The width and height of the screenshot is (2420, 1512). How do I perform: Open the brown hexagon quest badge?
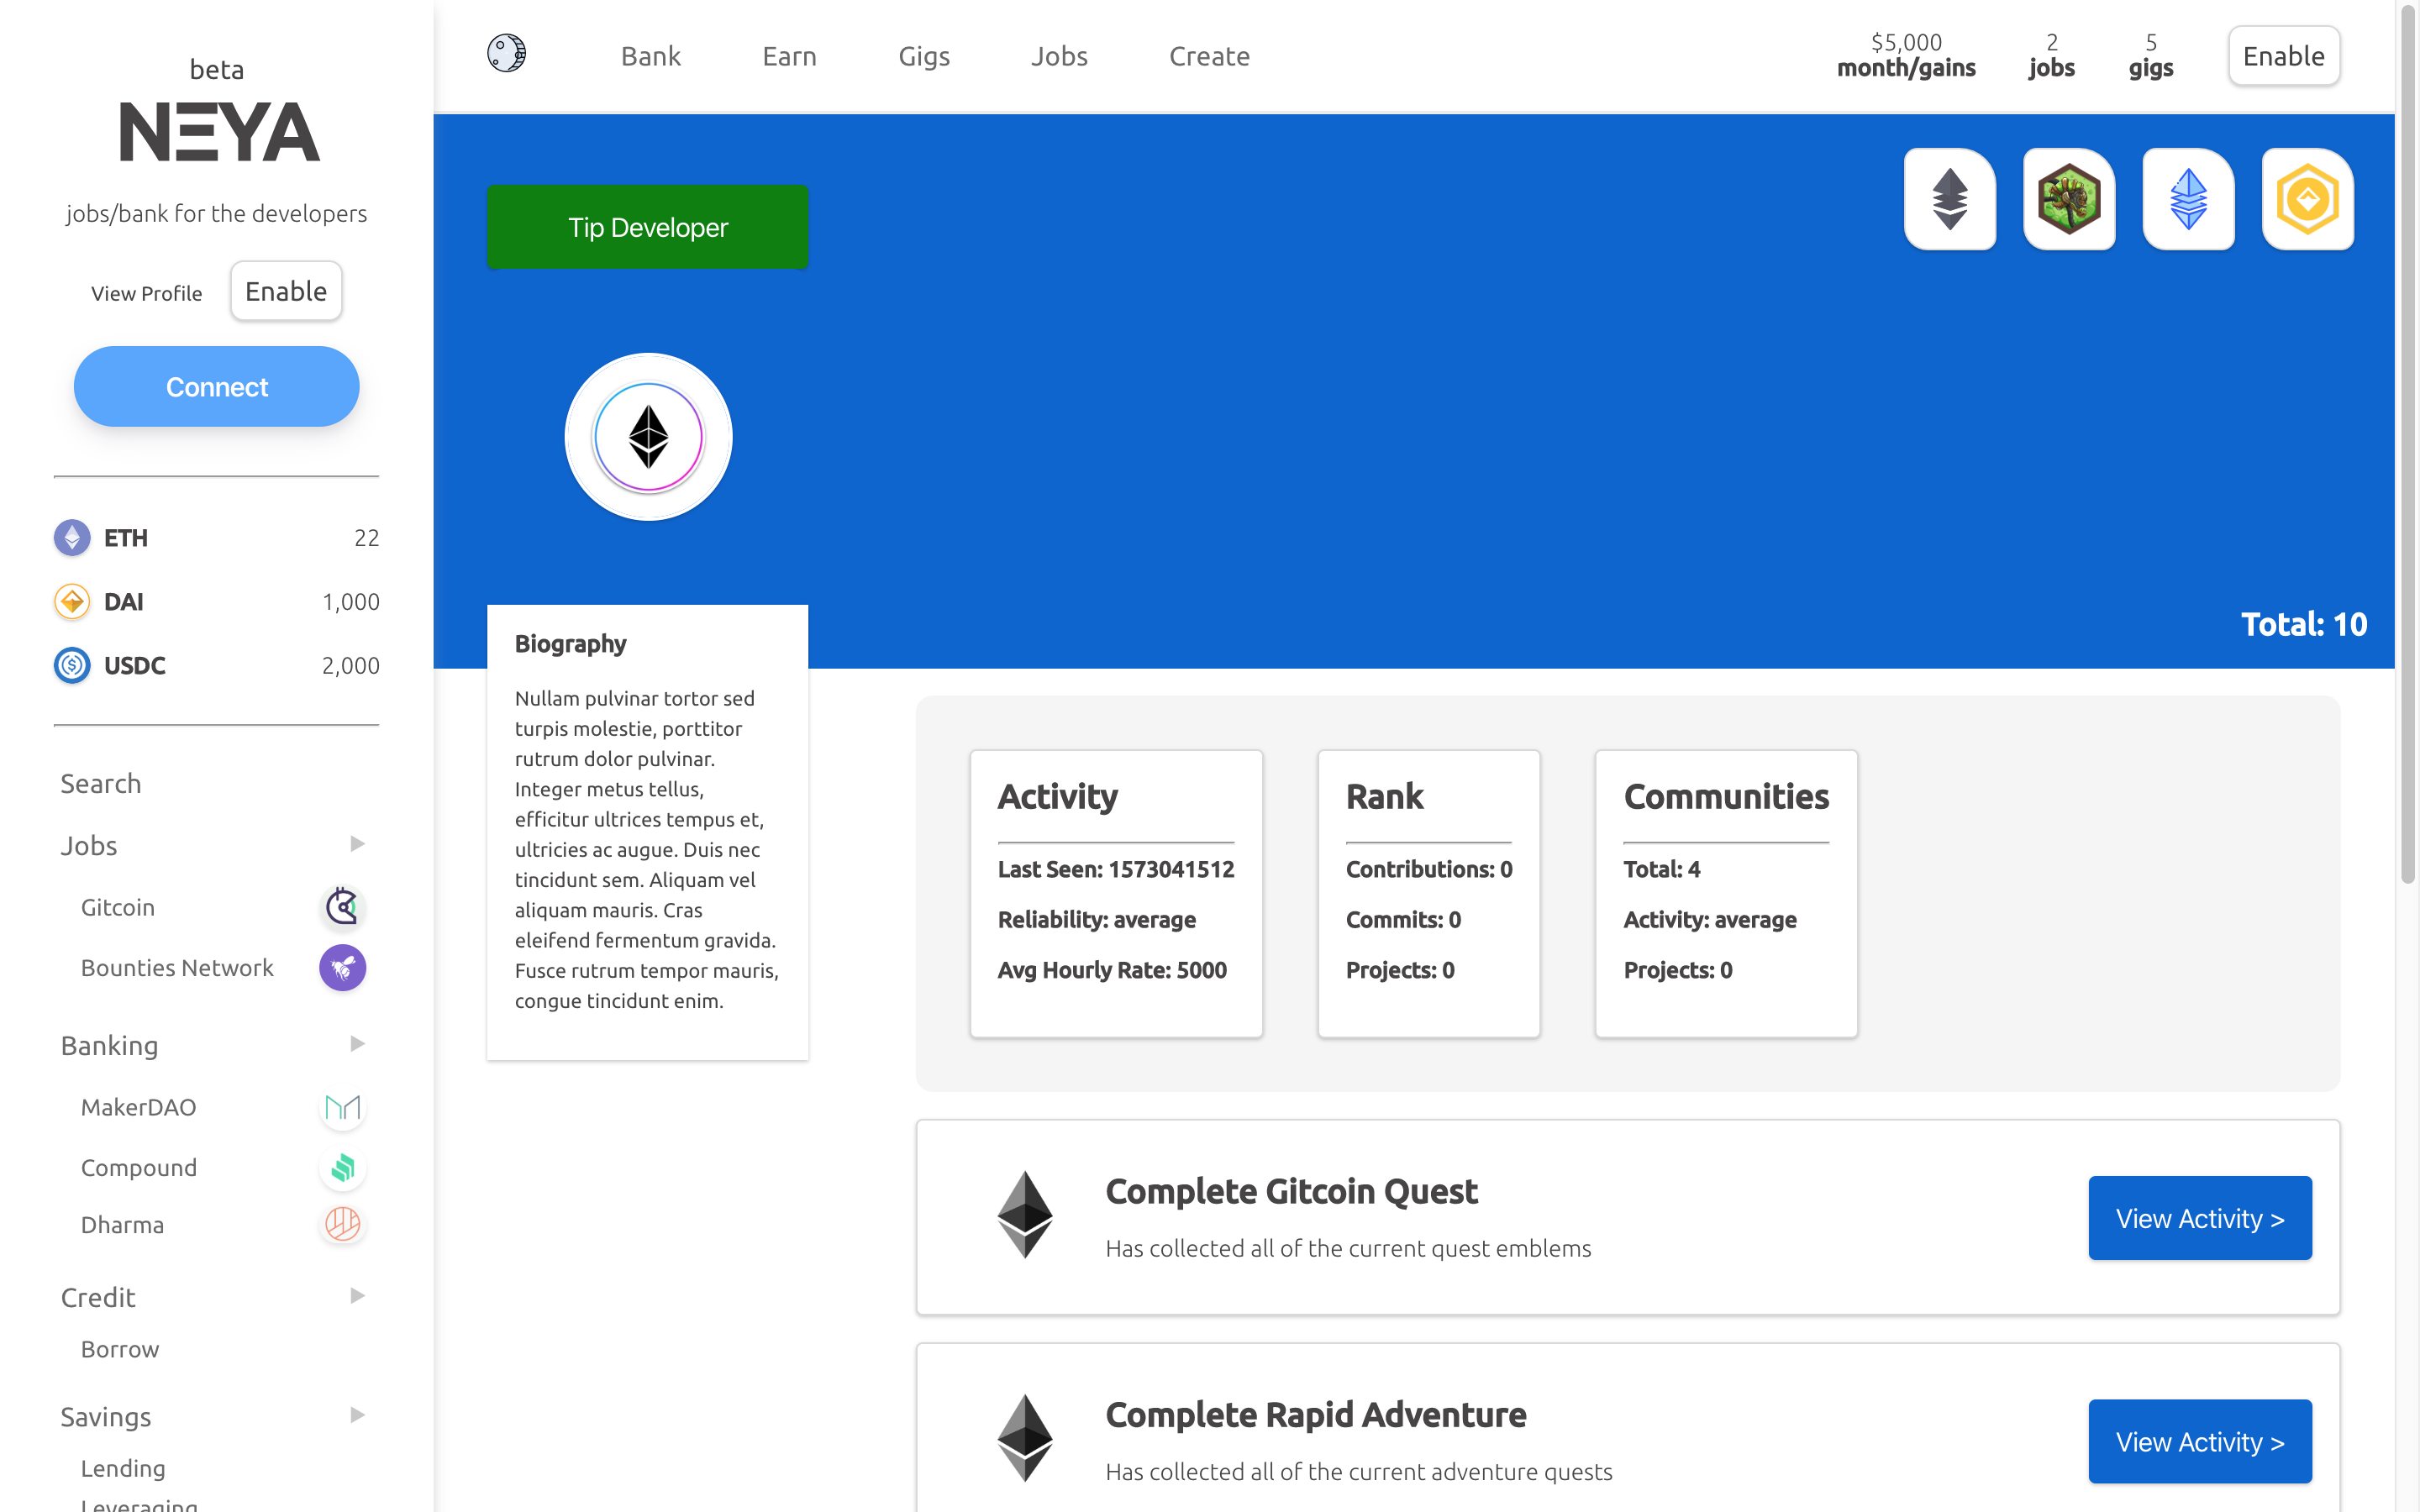click(2068, 199)
